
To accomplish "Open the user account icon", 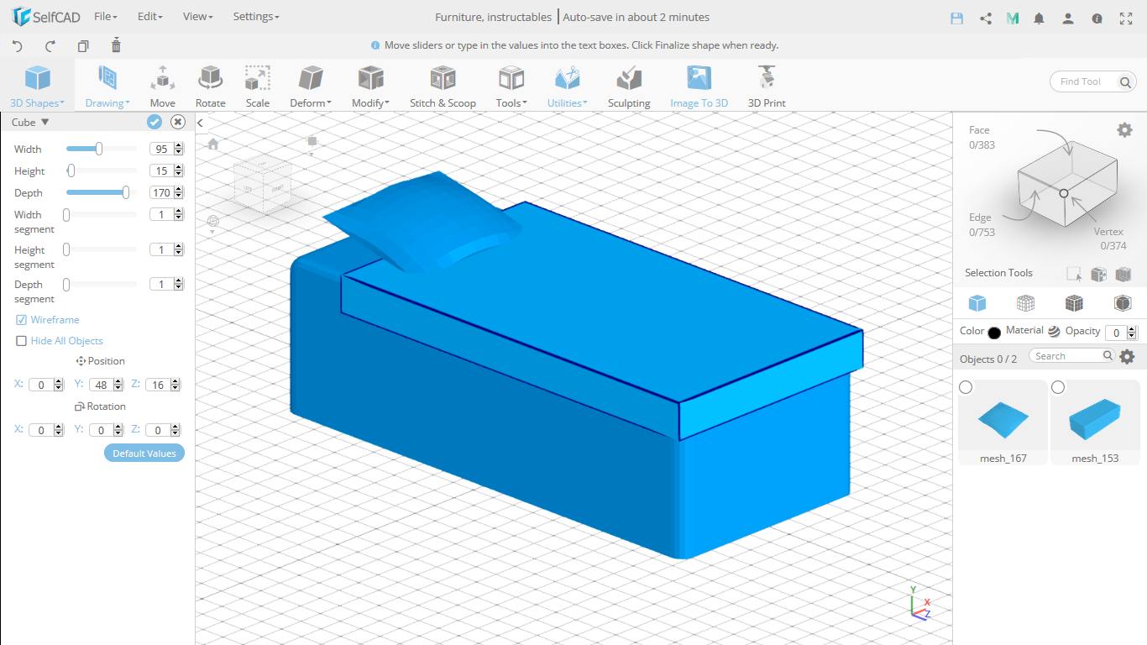I will pos(1068,18).
